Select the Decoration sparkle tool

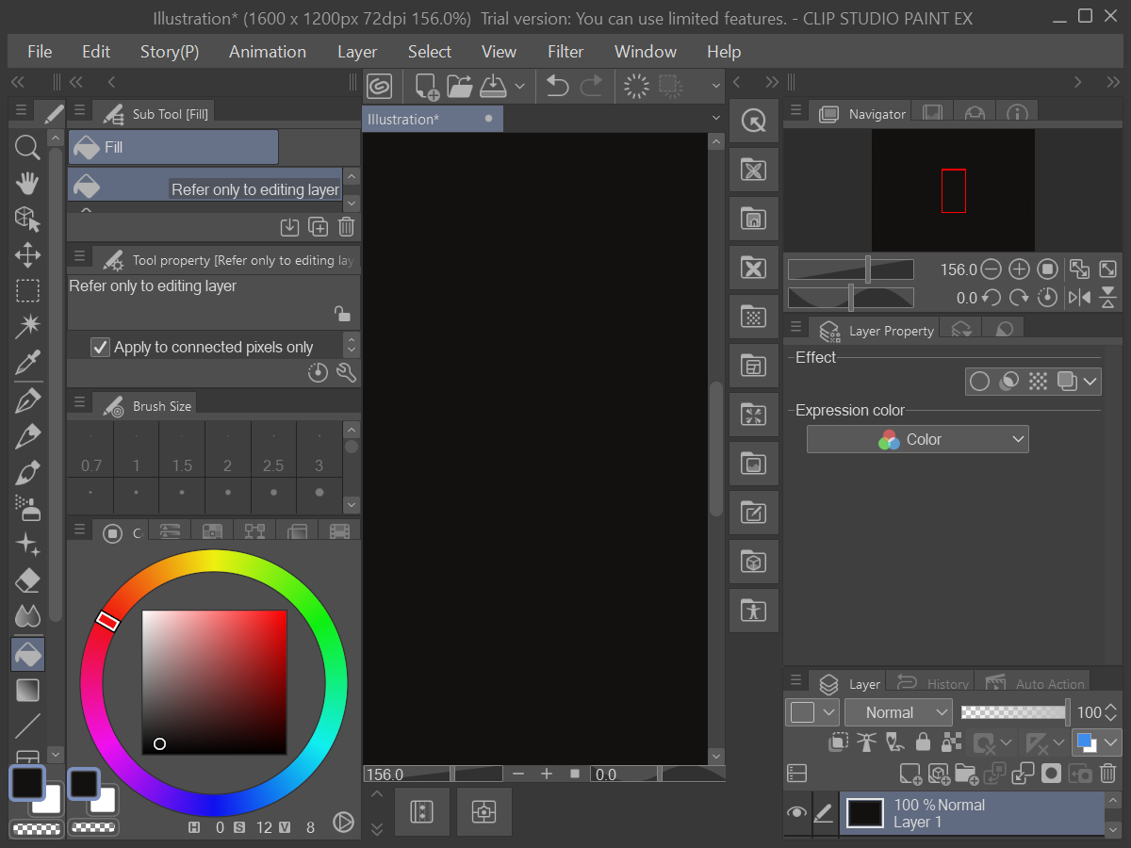tap(27, 544)
